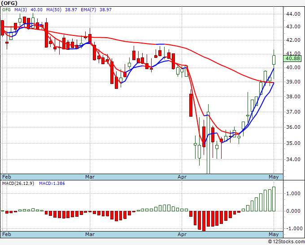Click the MACD:1.386 value readout

(x=52, y=184)
